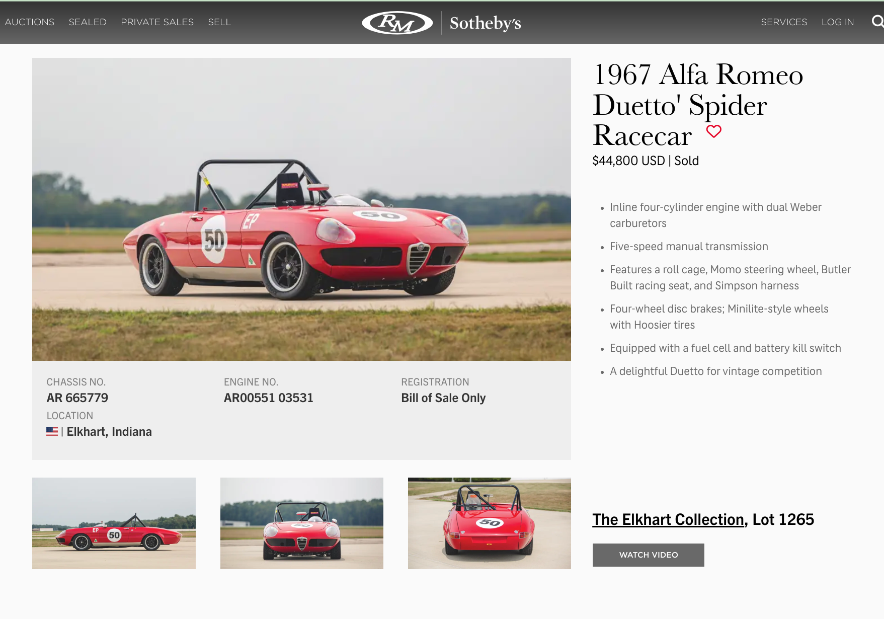The image size is (884, 619).
Task: View the front view thumbnail
Action: tap(302, 523)
